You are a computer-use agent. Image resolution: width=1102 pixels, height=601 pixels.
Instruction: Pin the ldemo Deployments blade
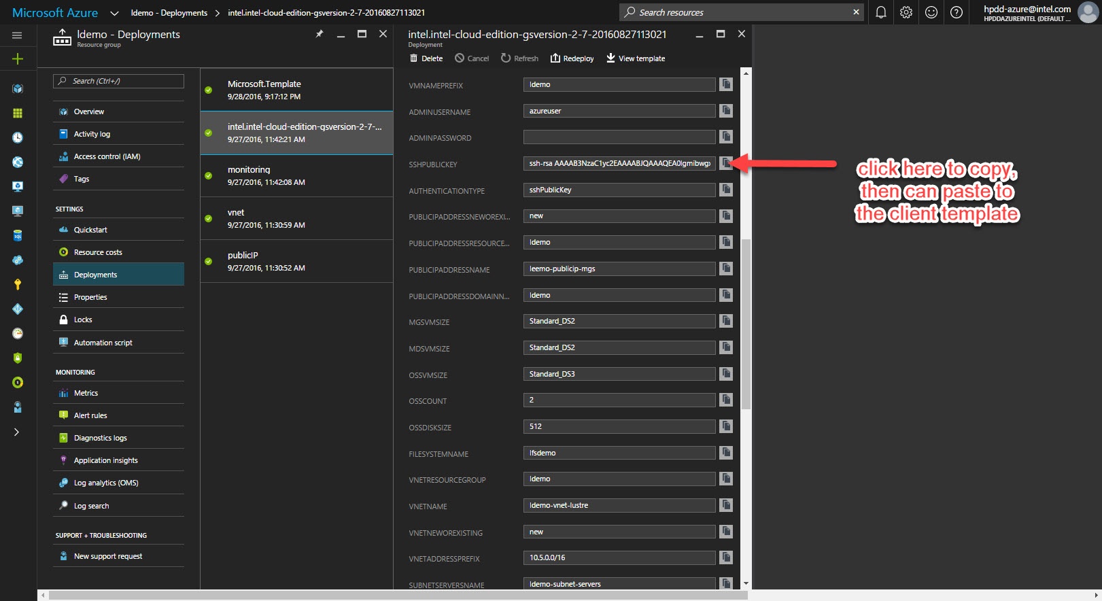click(320, 34)
